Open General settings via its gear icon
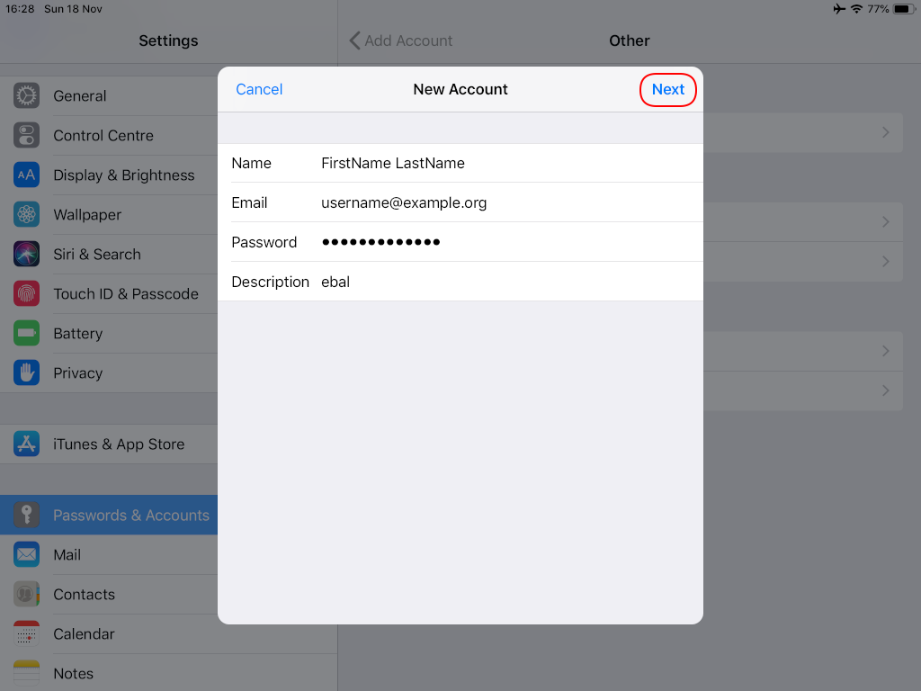Image resolution: width=921 pixels, height=691 pixels. [x=26, y=95]
